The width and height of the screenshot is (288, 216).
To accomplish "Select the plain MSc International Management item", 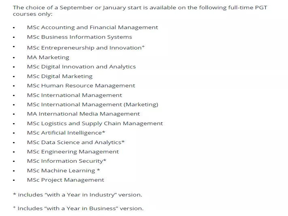I will [75, 95].
